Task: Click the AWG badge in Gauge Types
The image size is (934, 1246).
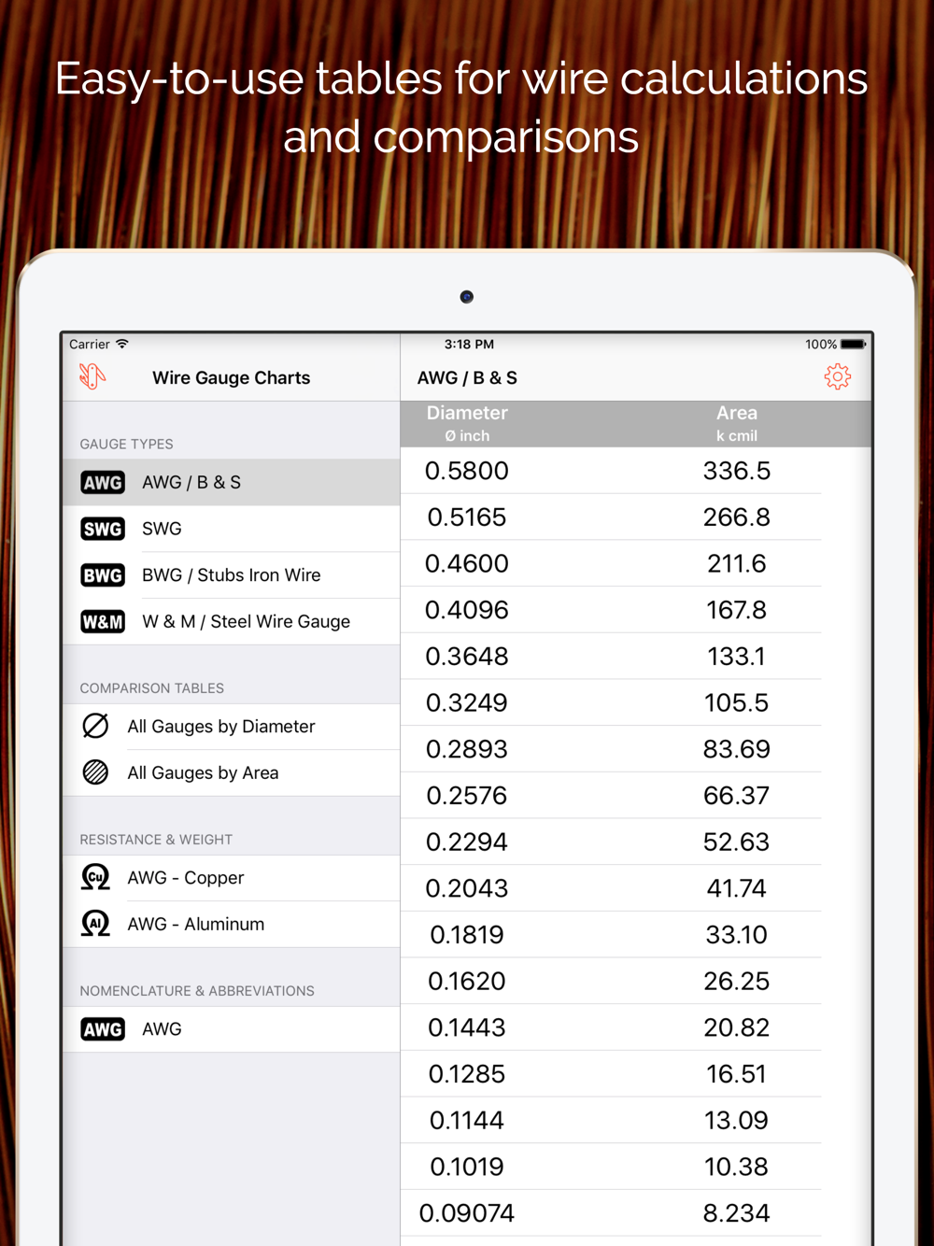Action: [103, 483]
